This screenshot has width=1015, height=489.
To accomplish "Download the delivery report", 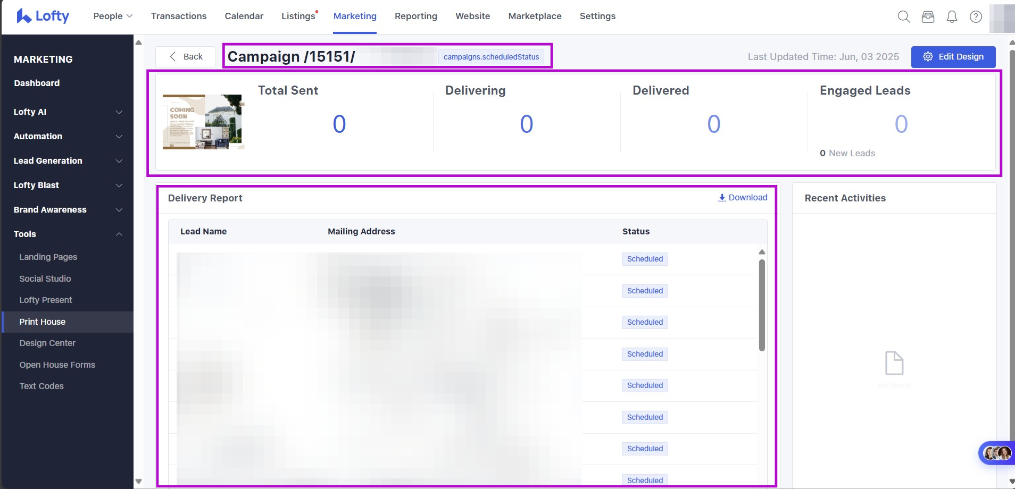I will 743,198.
